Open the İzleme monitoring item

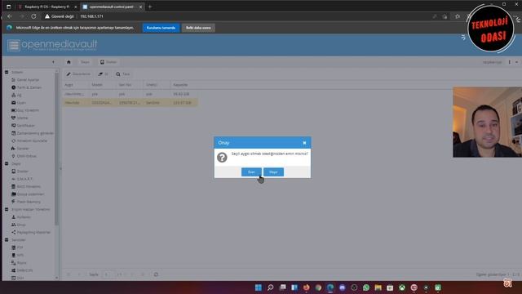[20, 118]
